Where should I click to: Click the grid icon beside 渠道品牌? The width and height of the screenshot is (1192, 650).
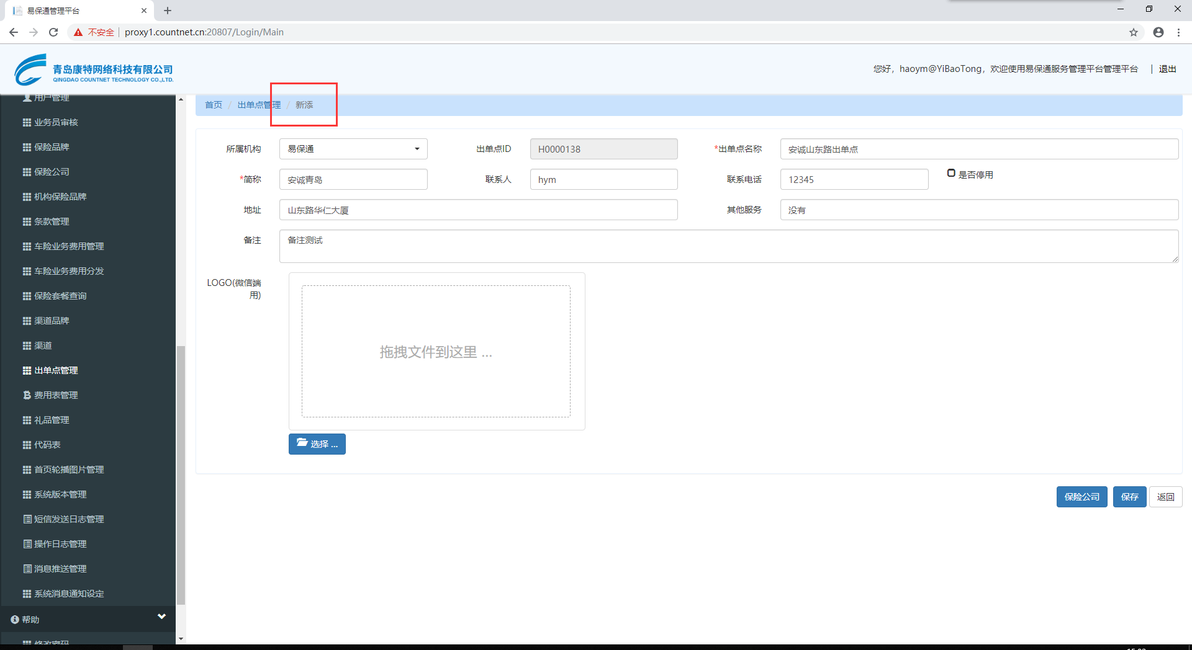[x=27, y=321]
